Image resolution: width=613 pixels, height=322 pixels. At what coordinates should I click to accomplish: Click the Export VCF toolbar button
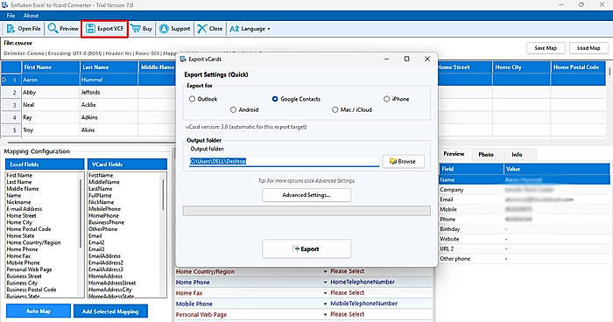105,29
